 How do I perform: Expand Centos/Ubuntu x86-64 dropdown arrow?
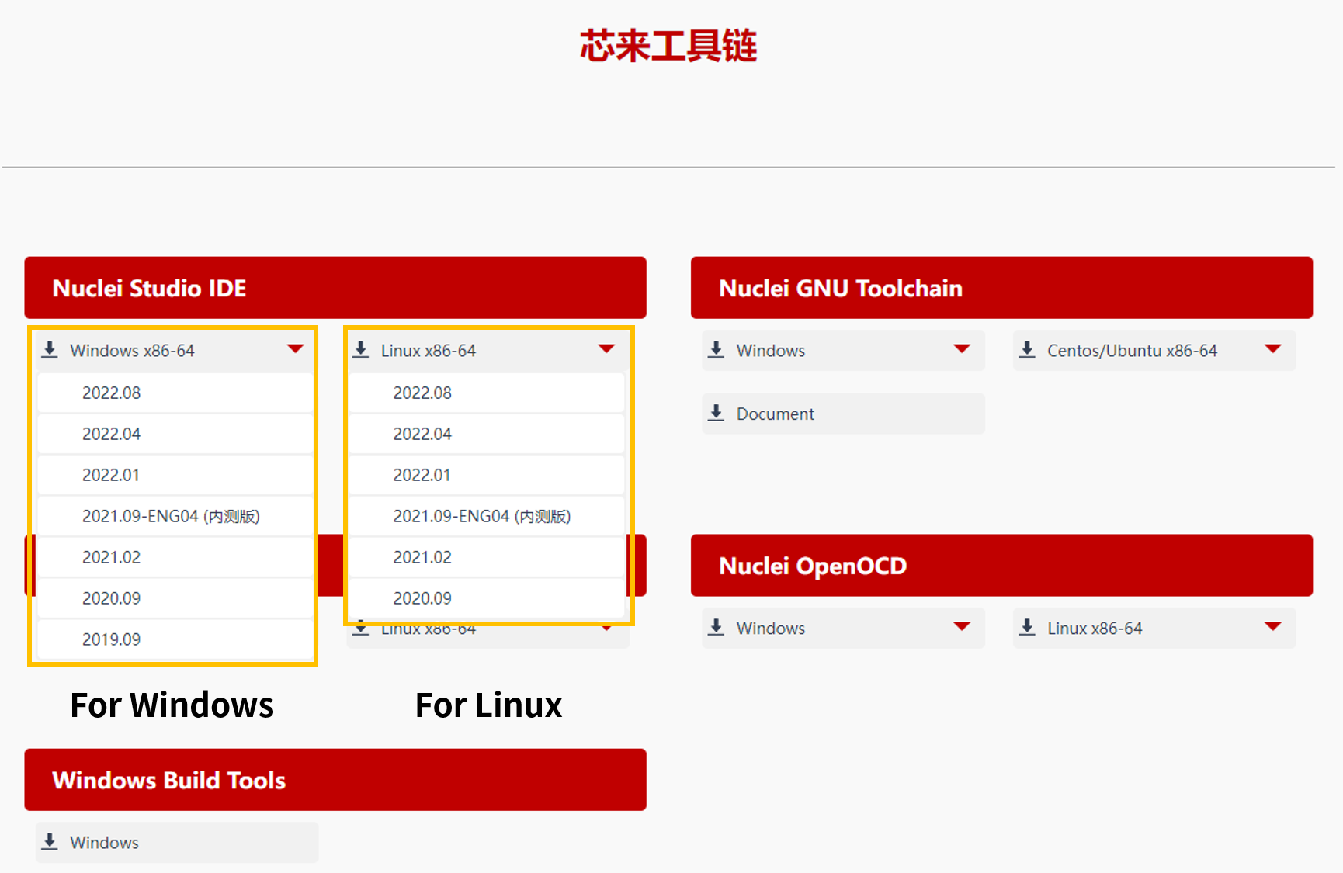[1272, 348]
